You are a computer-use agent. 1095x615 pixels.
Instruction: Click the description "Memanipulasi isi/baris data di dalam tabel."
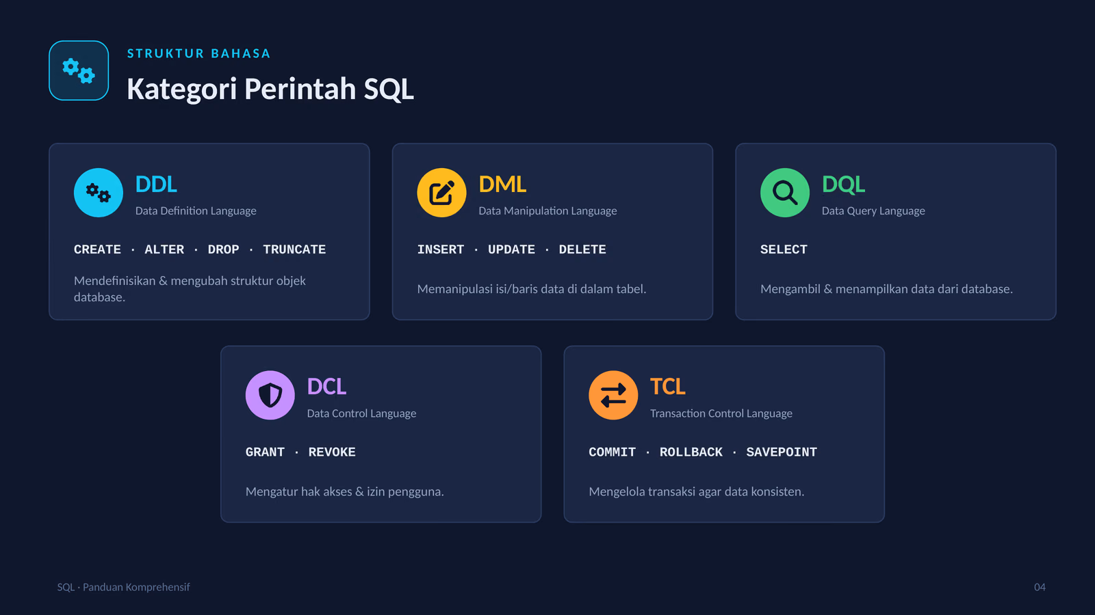click(x=532, y=289)
